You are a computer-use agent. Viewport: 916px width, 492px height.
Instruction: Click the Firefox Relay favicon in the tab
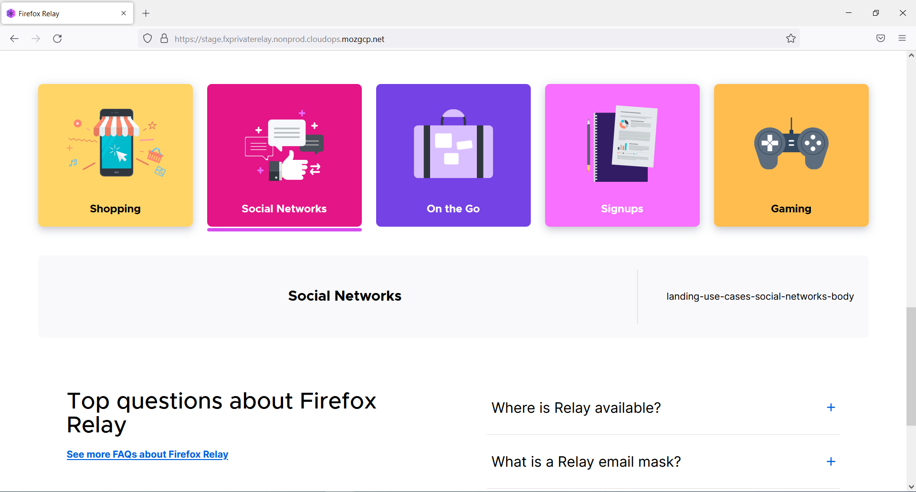pos(11,13)
